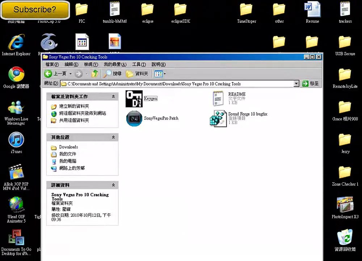Open the Search (搜尋) toolbar button

112,74
